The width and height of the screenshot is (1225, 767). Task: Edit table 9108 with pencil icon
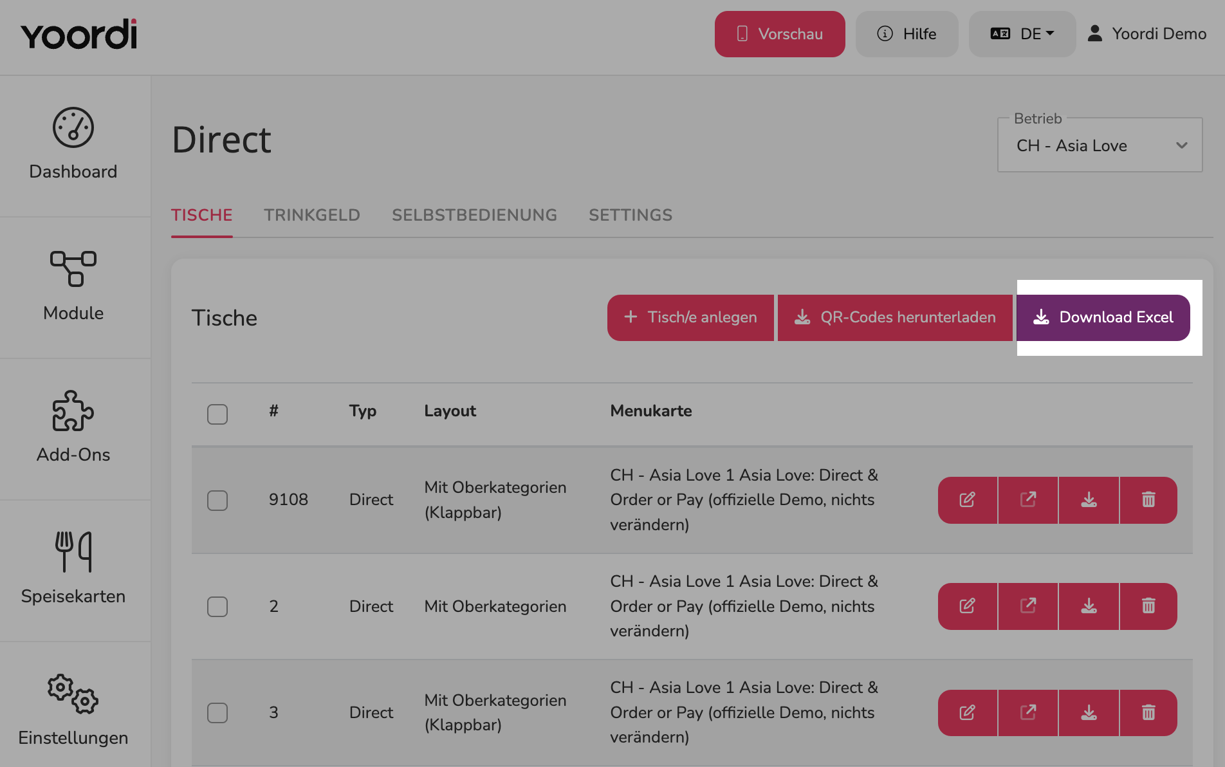pos(968,500)
